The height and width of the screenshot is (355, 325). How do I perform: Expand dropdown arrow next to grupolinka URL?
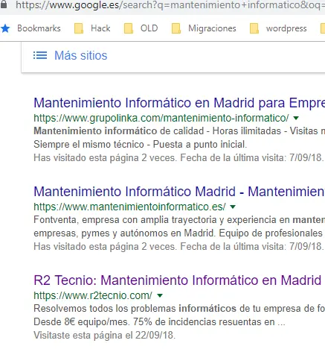(296, 118)
